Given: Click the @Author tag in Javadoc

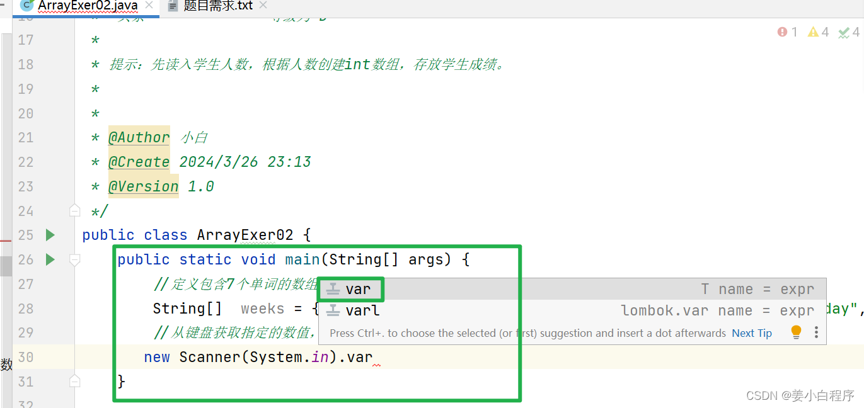Looking at the screenshot, I should 139,137.
